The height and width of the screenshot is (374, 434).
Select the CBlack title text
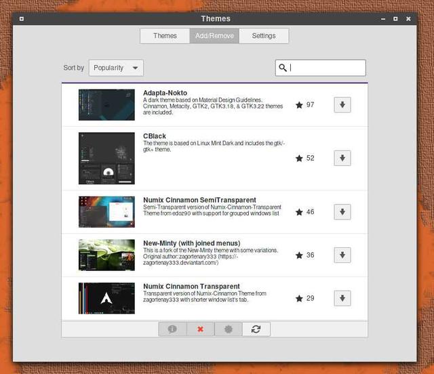[x=155, y=136]
